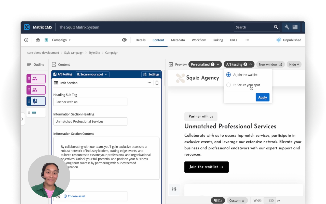The height and width of the screenshot is (204, 326).
Task: Click the search magnifier icon
Action: 276,27
